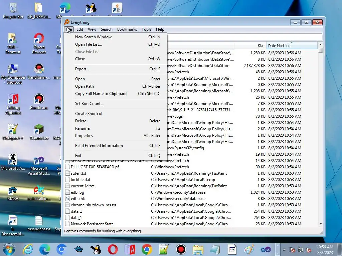Select the Network Persistent State file row

(x=191, y=224)
